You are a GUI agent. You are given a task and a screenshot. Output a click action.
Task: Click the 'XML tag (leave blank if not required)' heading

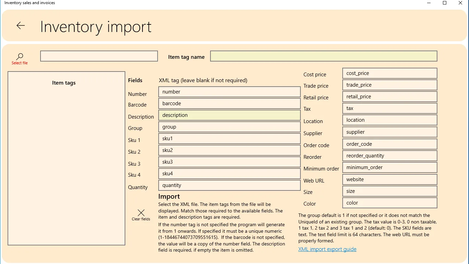(203, 80)
